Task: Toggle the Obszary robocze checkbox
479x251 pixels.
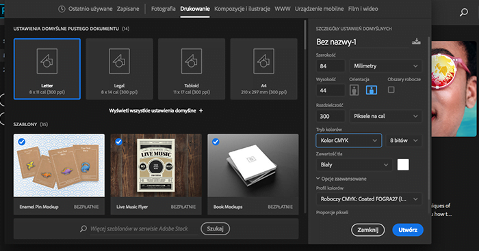Action: [391, 90]
